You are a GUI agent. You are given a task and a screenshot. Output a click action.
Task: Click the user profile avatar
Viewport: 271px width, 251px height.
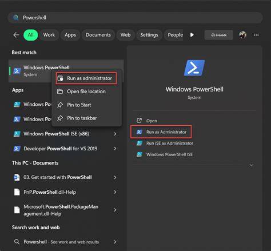pos(242,35)
